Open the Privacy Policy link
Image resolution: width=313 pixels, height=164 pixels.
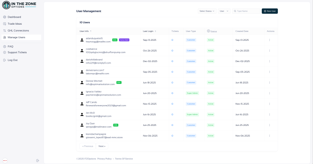104,159
